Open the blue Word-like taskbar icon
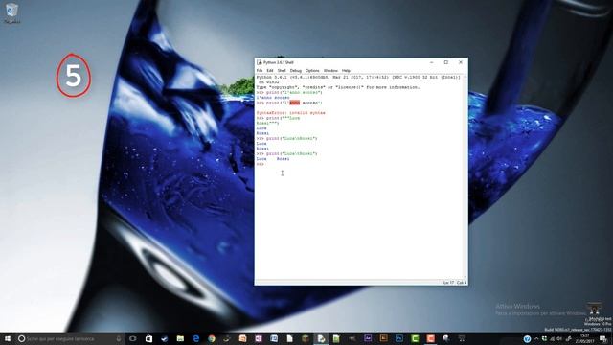613x345 pixels. pos(274,338)
